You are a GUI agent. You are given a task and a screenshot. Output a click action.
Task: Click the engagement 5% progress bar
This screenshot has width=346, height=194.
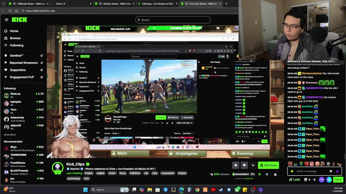(x=244, y=174)
